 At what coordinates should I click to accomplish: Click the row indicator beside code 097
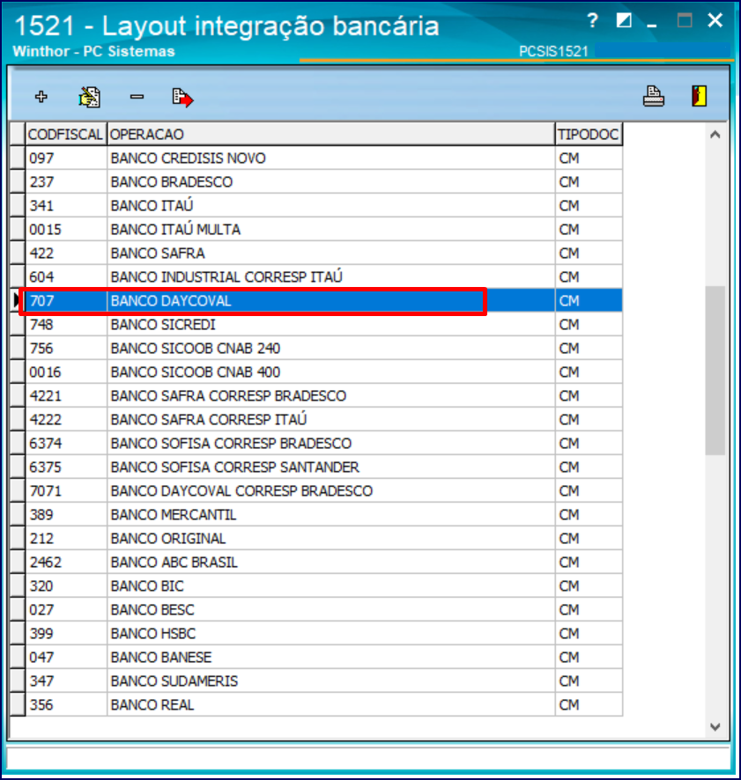(x=18, y=158)
